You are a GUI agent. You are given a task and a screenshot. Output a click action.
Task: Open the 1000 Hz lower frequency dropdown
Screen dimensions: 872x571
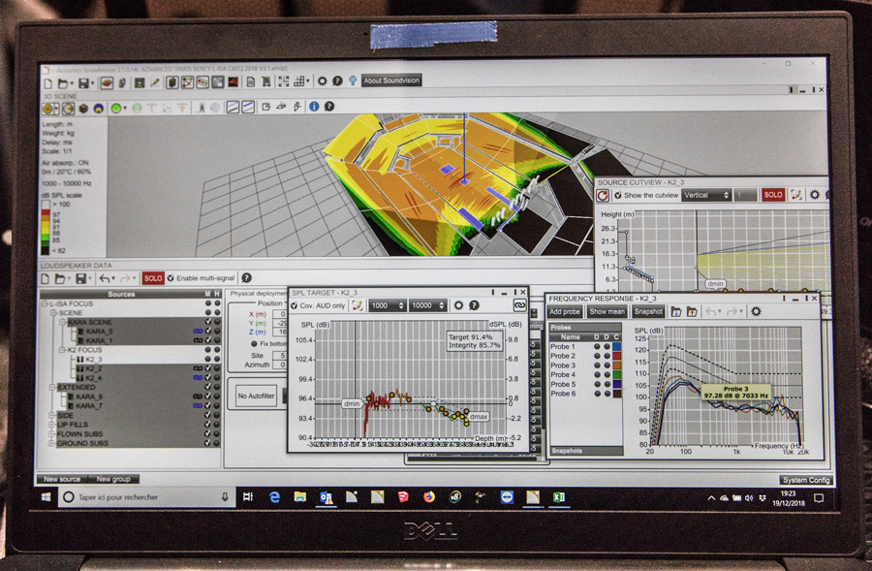tap(388, 305)
